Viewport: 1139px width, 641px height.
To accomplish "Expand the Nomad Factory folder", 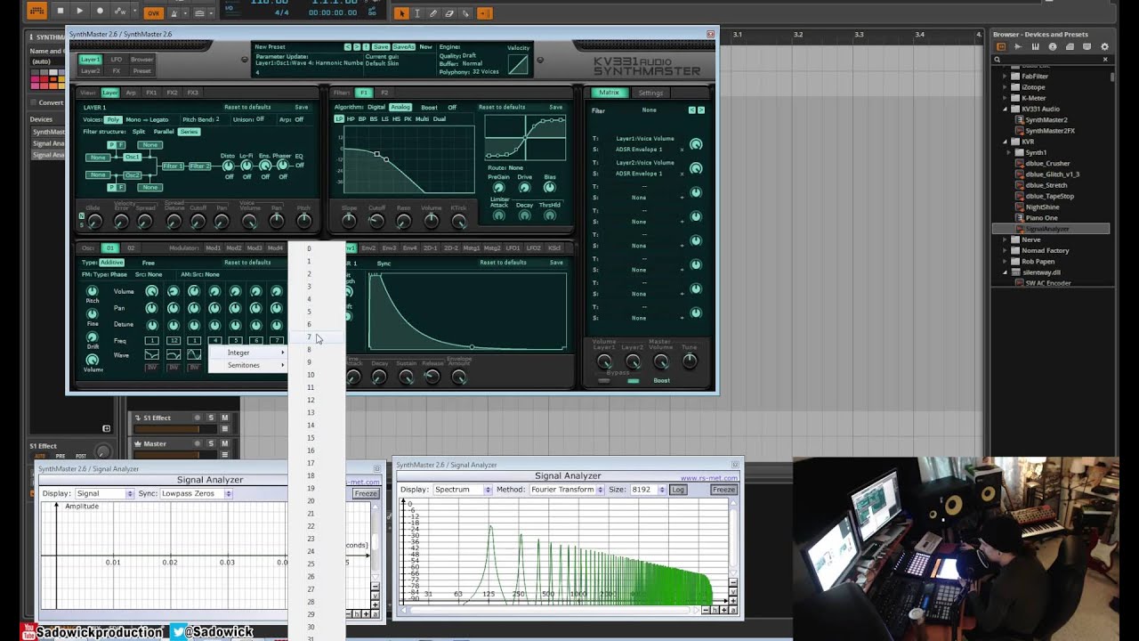I will 1006,250.
